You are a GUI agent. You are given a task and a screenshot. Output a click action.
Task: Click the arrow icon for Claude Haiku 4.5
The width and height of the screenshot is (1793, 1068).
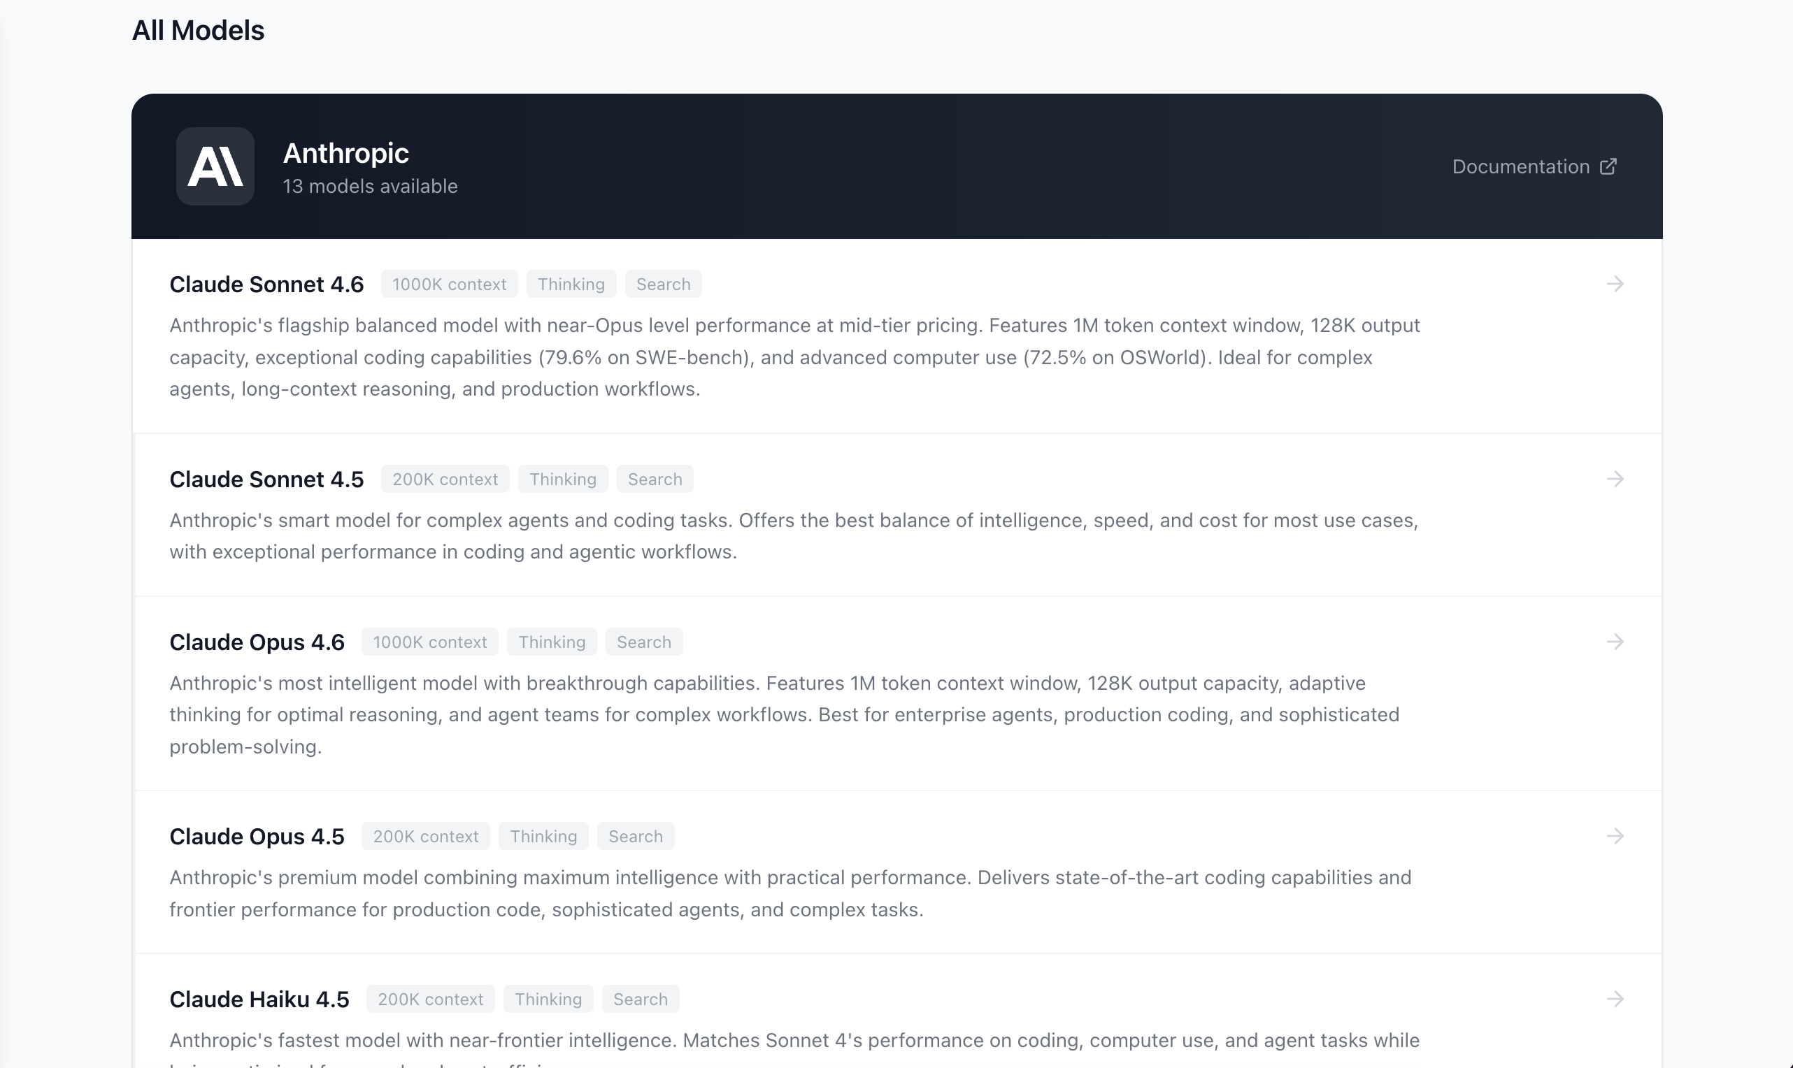pos(1615,999)
